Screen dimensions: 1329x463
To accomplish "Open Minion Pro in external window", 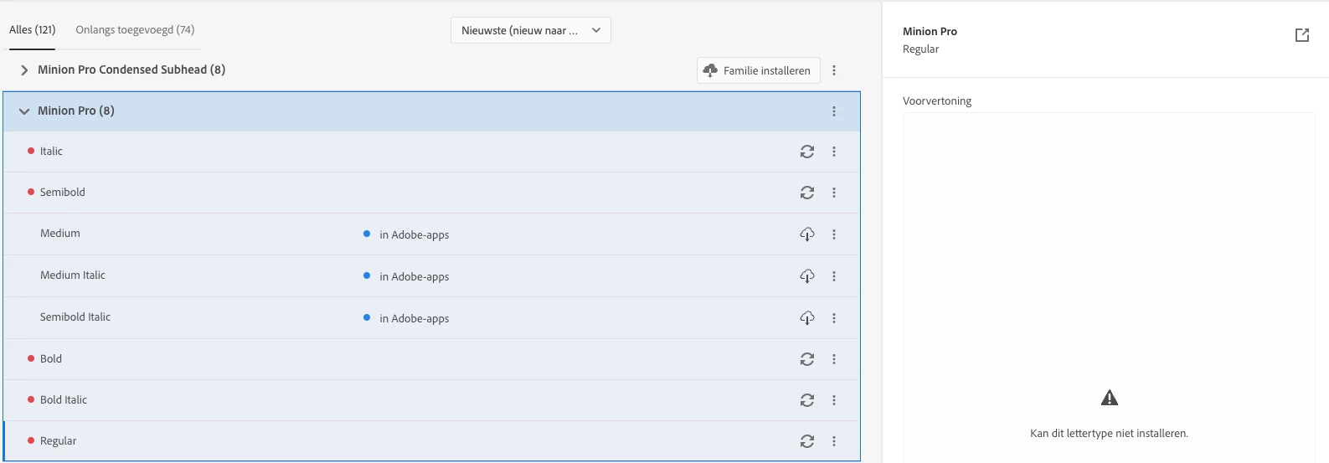I will tap(1302, 35).
